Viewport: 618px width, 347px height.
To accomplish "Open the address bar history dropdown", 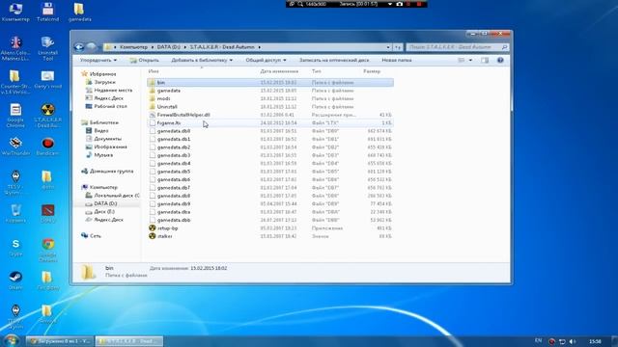I will click(388, 47).
